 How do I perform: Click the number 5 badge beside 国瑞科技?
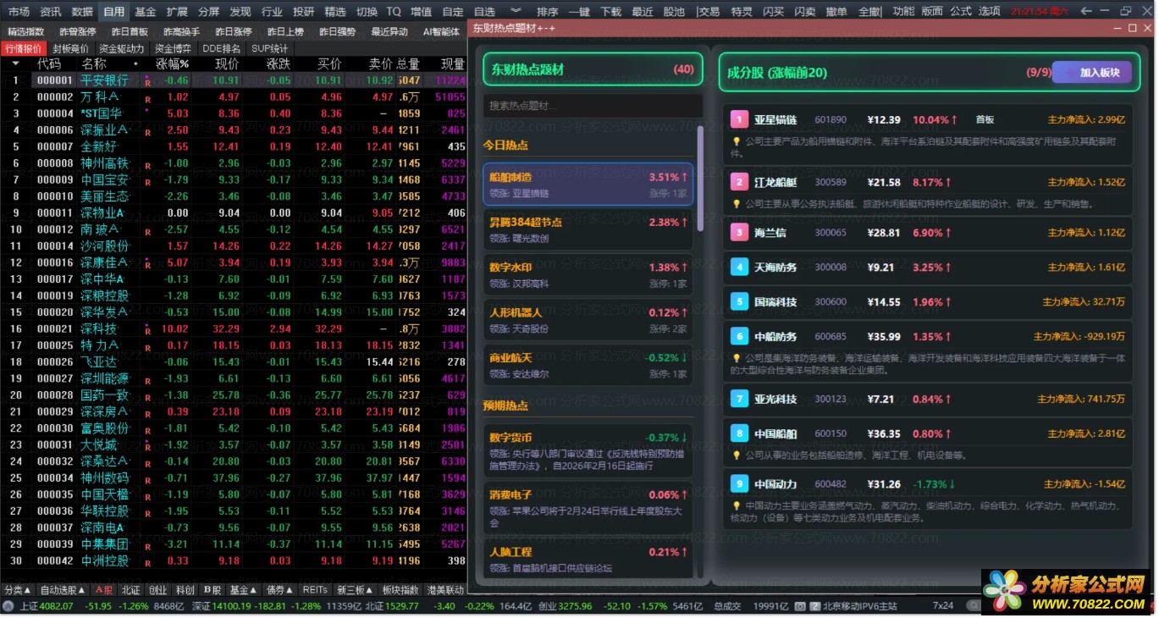(739, 301)
